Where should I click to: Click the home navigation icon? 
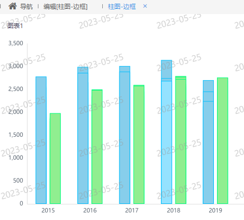pyautogui.click(x=12, y=6)
